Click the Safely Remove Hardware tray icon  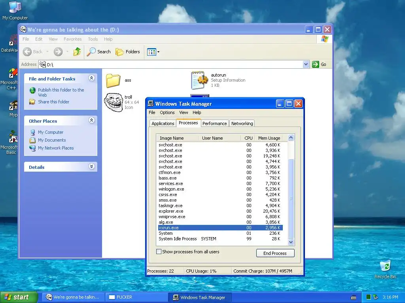376,297
